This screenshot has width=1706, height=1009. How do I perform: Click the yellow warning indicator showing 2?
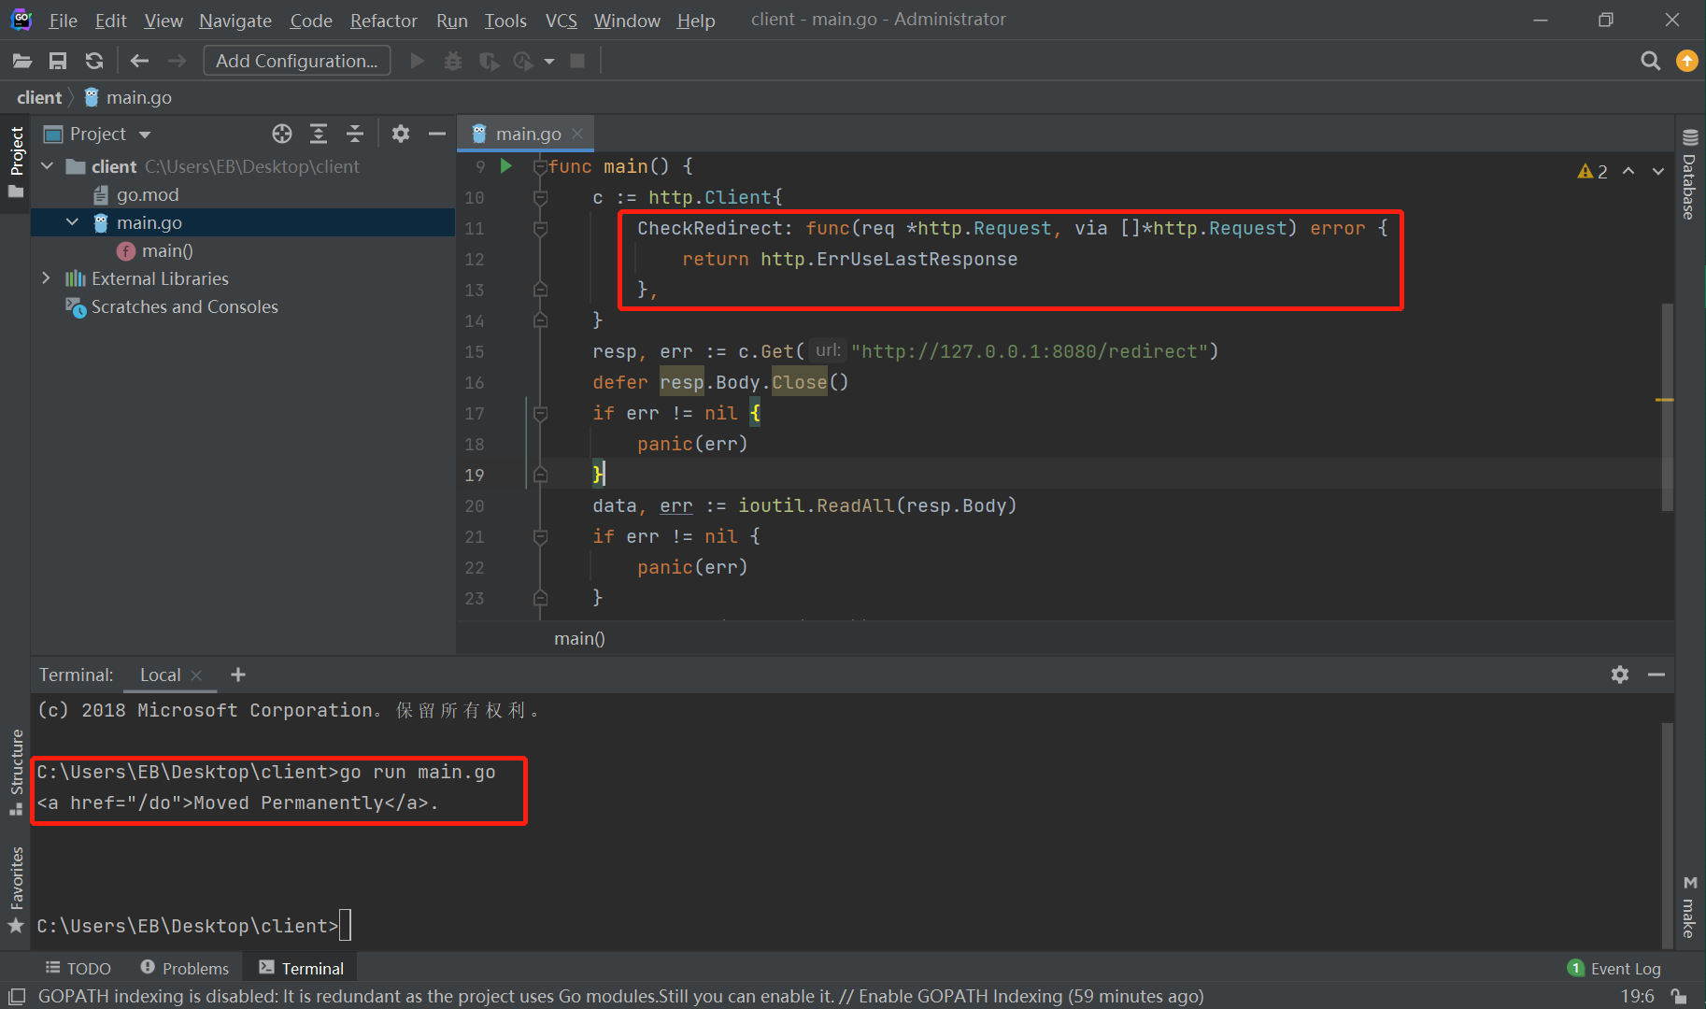pyautogui.click(x=1593, y=172)
